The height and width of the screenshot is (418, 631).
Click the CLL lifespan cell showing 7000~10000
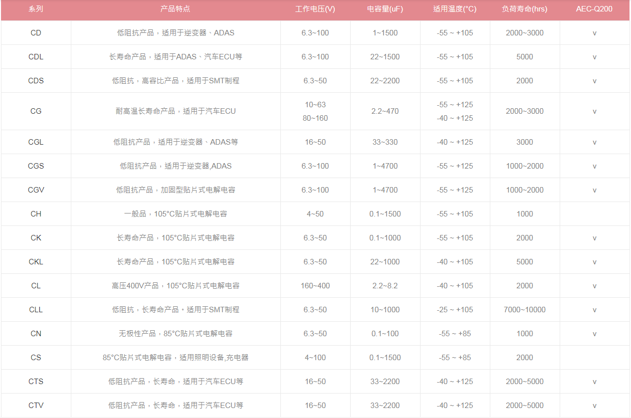point(524,309)
